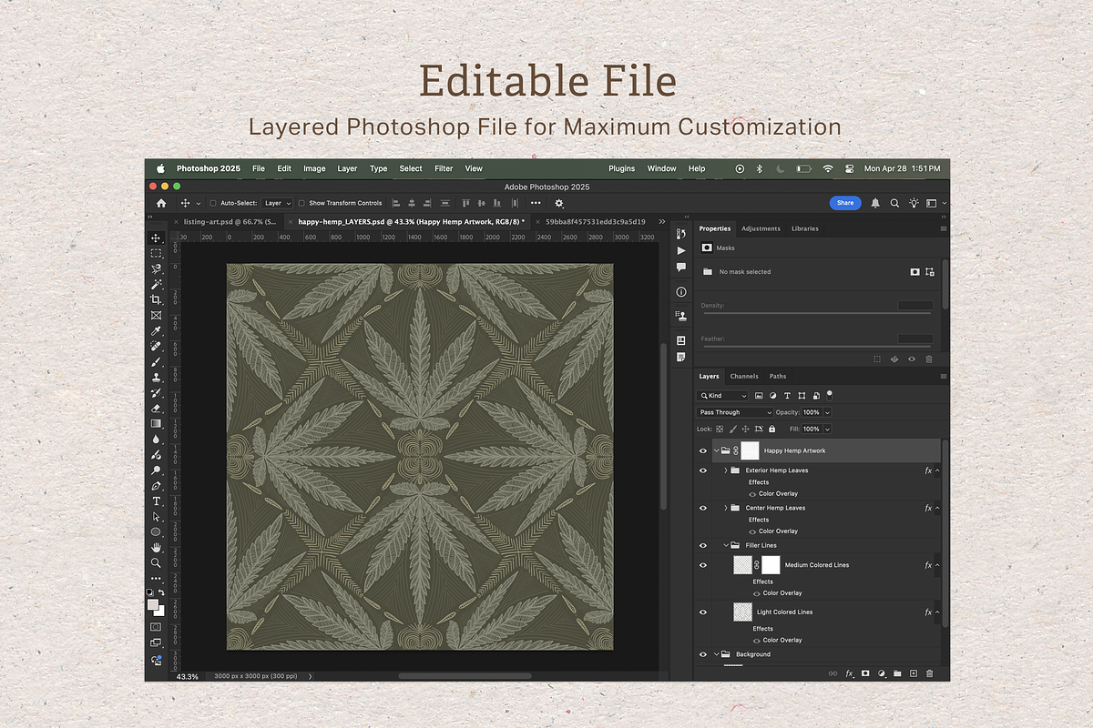Switch to the Channels tab
Screen dimensions: 1093x728
coord(744,376)
